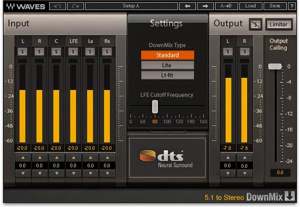The height and width of the screenshot is (207, 300).
Task: Solo the output R channel
Action: 245,51
